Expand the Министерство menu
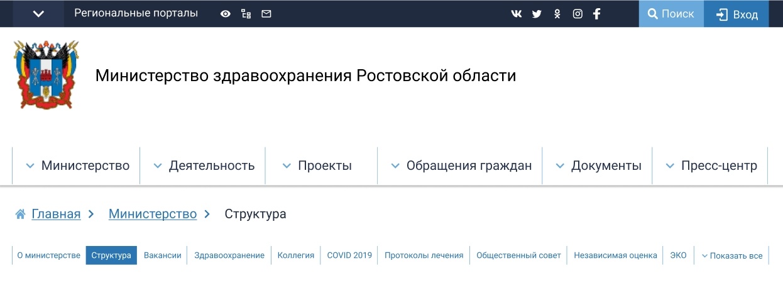The image size is (783, 285). [x=77, y=166]
